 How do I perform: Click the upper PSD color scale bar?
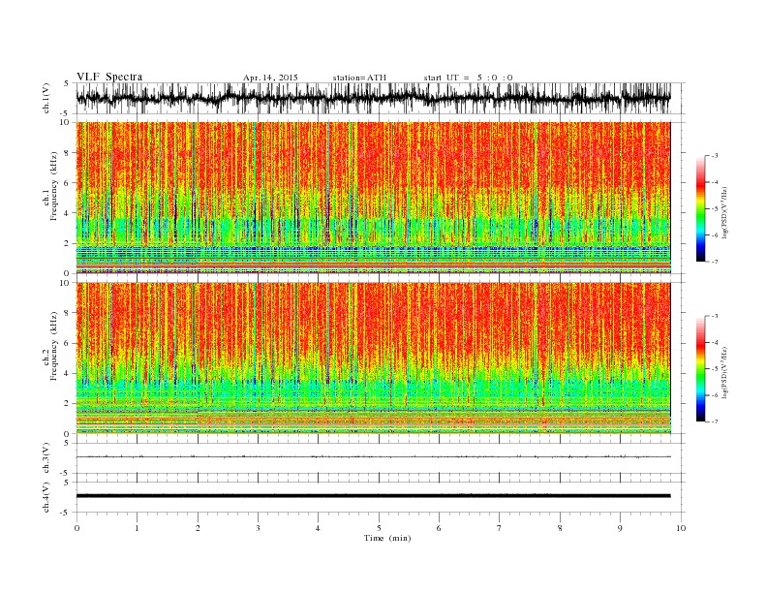tap(700, 209)
